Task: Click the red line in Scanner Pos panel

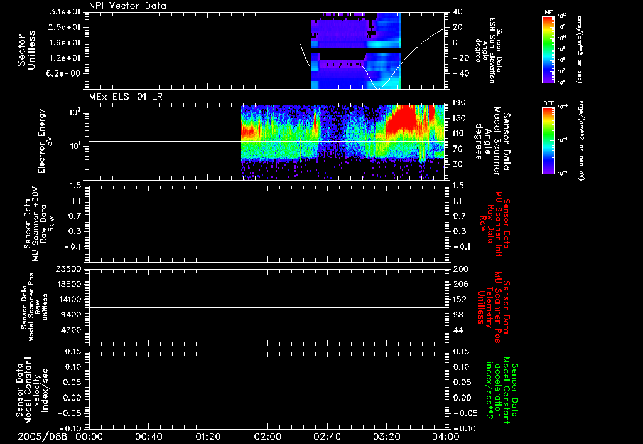Action: (x=340, y=319)
